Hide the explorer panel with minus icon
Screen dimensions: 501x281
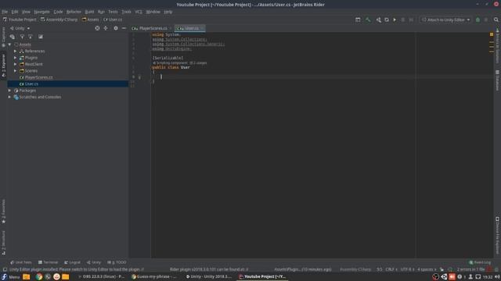click(x=124, y=28)
